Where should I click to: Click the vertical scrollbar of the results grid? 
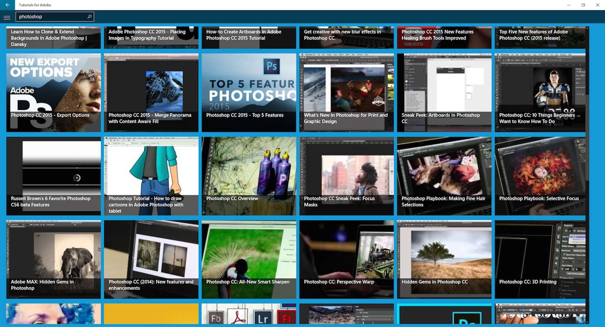[587, 175]
